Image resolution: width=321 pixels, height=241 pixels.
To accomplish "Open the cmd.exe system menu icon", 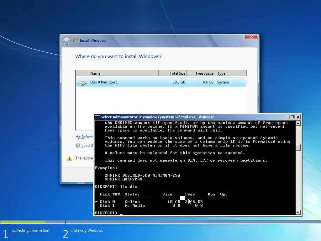I will (97, 117).
